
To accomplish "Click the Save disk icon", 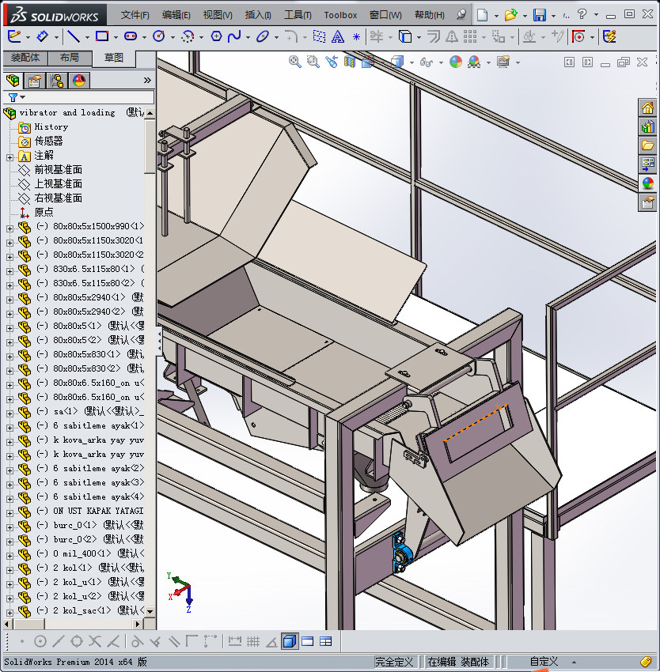I will 539,15.
